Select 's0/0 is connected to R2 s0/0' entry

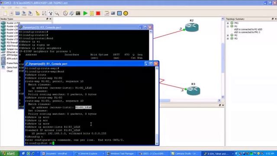tap(248, 29)
